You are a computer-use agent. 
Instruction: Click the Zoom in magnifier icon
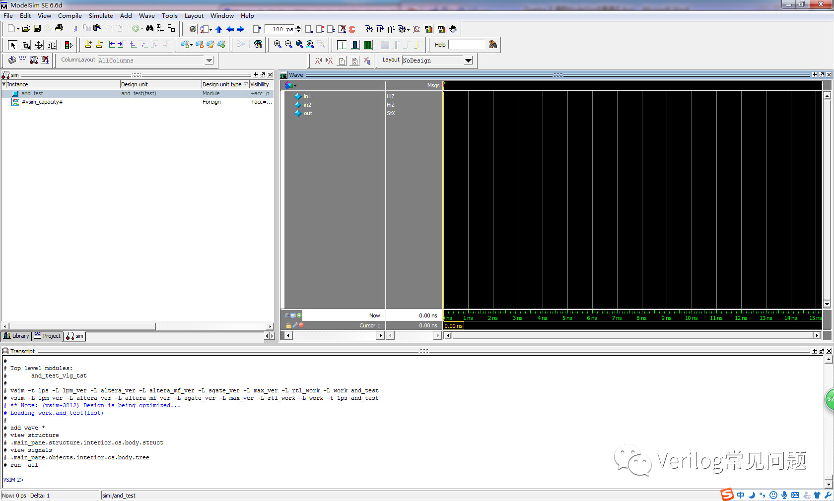(x=278, y=45)
